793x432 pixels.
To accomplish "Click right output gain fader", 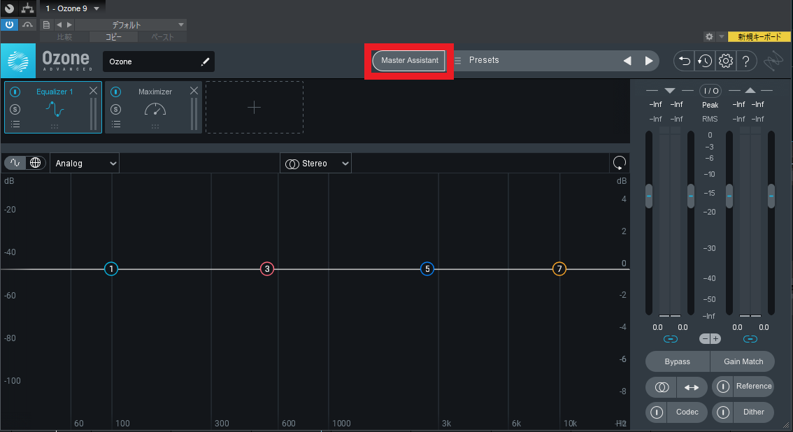I will coord(771,196).
